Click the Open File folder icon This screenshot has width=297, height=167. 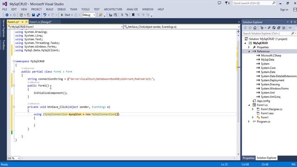[x=28, y=15]
